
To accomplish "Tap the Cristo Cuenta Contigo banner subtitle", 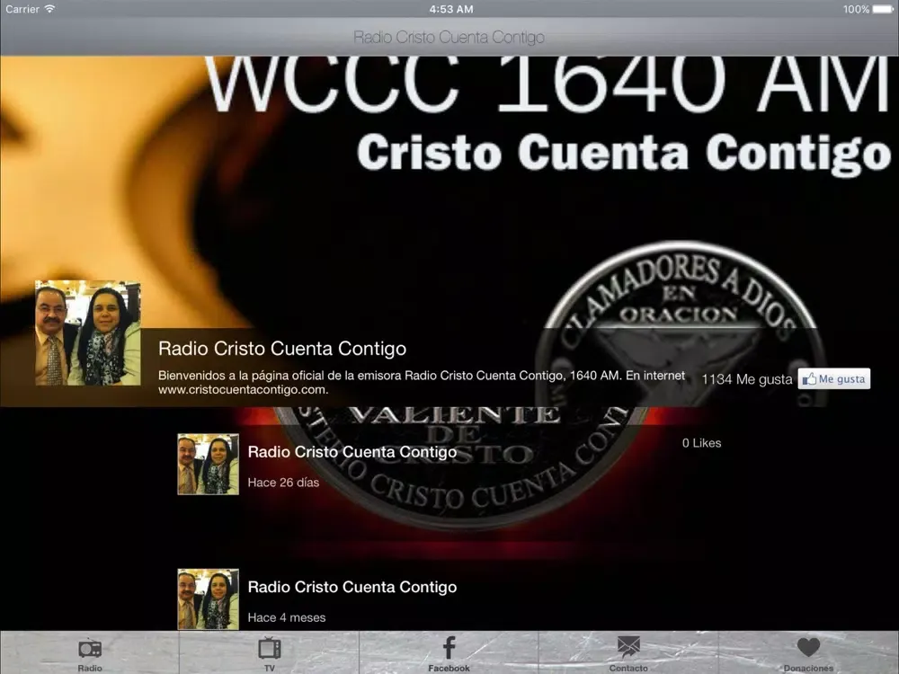I will pos(624,154).
